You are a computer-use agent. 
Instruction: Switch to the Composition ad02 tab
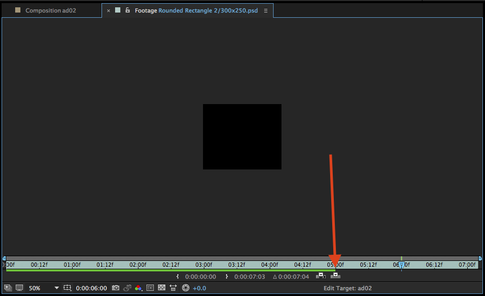pyautogui.click(x=51, y=10)
